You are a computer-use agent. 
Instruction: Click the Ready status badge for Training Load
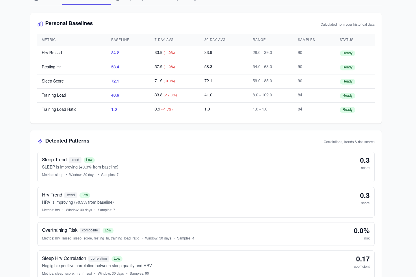347,96
